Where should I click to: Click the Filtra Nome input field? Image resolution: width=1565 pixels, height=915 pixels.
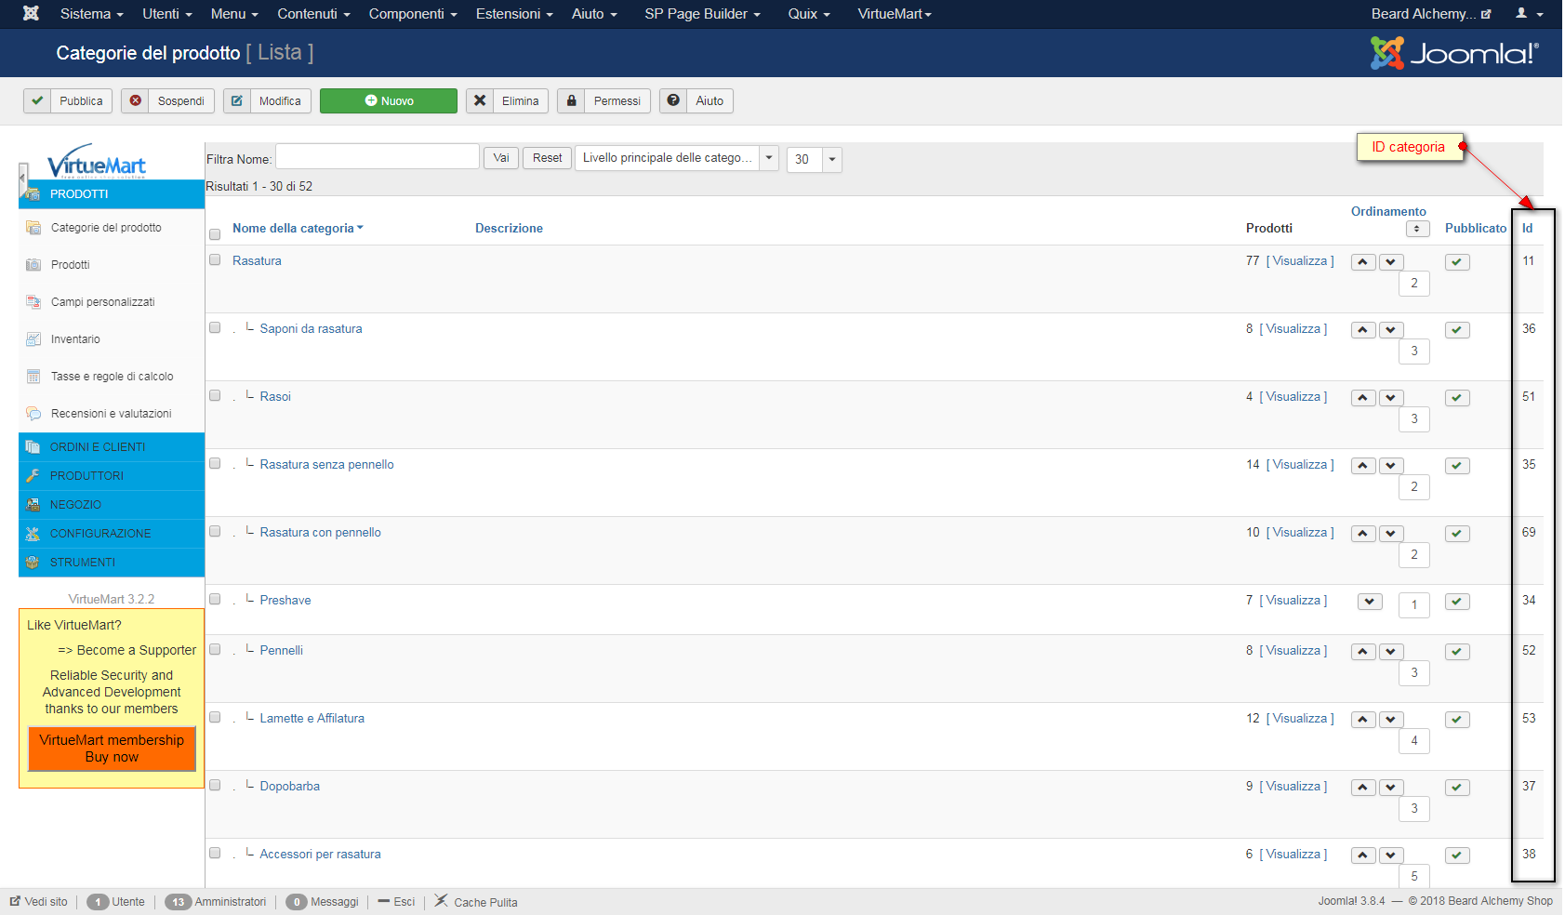pos(378,156)
